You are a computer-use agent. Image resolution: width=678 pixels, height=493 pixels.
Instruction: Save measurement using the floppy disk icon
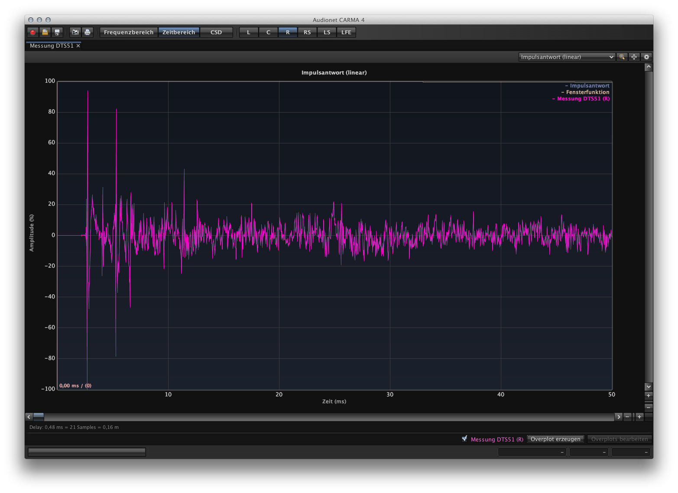[57, 32]
